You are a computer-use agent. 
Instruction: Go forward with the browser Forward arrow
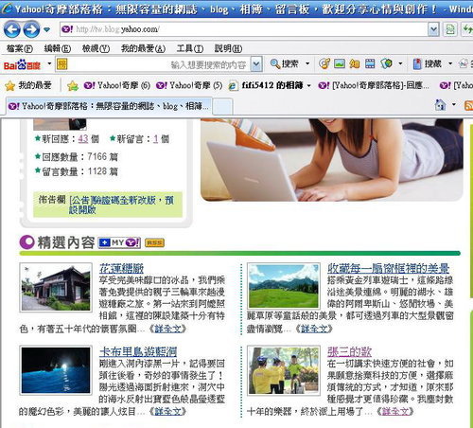click(31, 29)
